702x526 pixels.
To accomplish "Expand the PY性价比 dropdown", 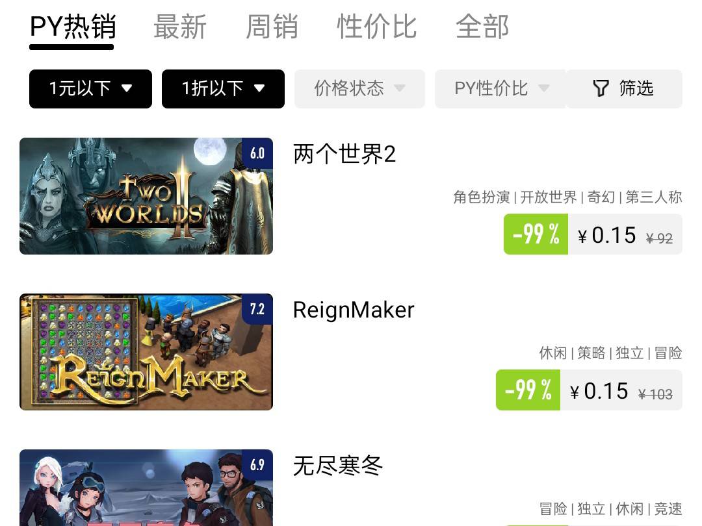I will [x=500, y=88].
